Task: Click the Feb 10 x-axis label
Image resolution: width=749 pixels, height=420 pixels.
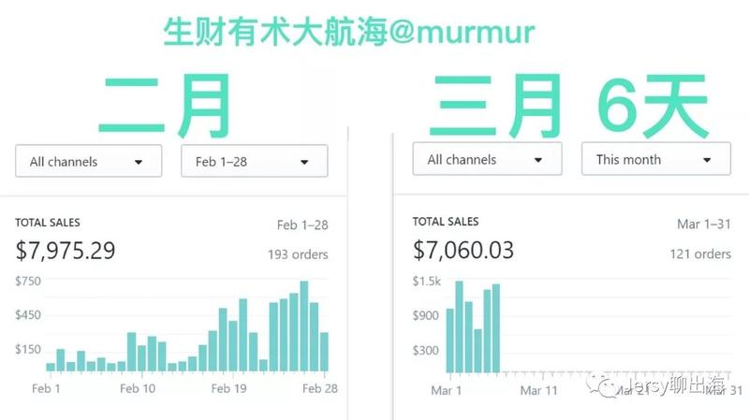Action: point(138,388)
